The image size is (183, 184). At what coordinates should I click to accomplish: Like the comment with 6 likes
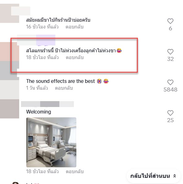pos(170,21)
